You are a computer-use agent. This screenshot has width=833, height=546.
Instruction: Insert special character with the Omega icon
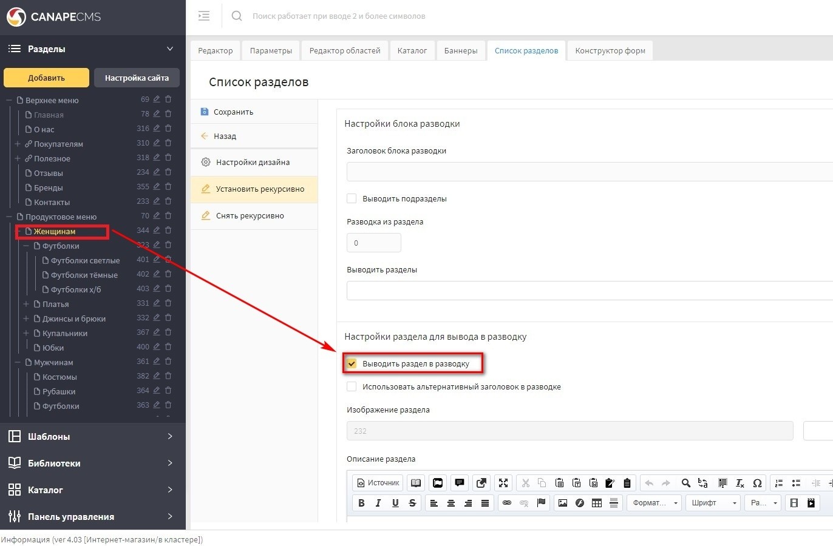click(x=757, y=483)
